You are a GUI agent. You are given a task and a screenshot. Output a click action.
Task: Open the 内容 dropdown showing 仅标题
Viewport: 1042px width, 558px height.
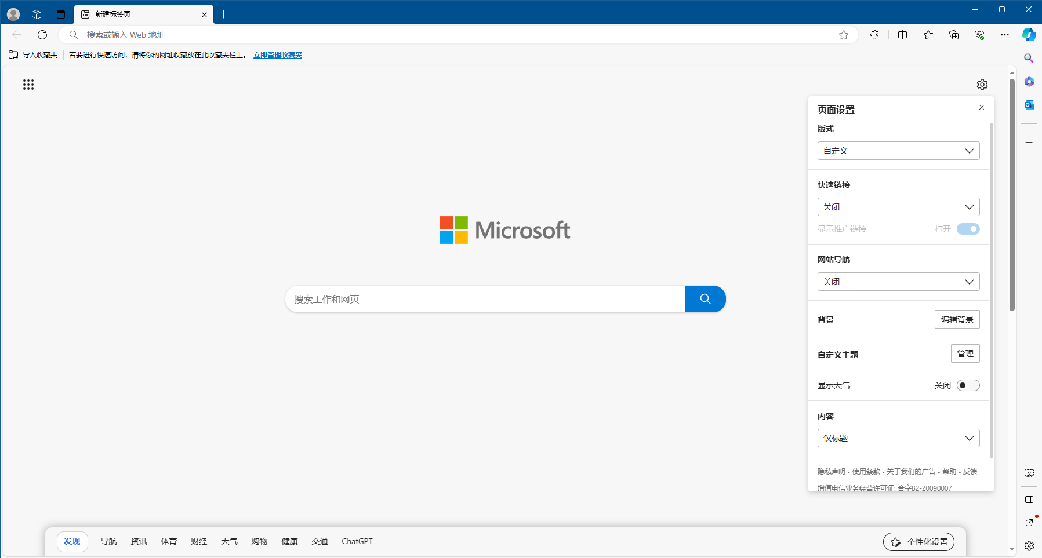(898, 438)
